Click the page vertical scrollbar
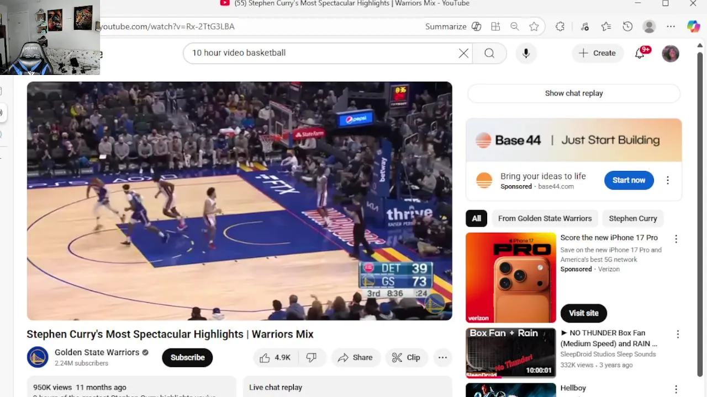 point(701,215)
